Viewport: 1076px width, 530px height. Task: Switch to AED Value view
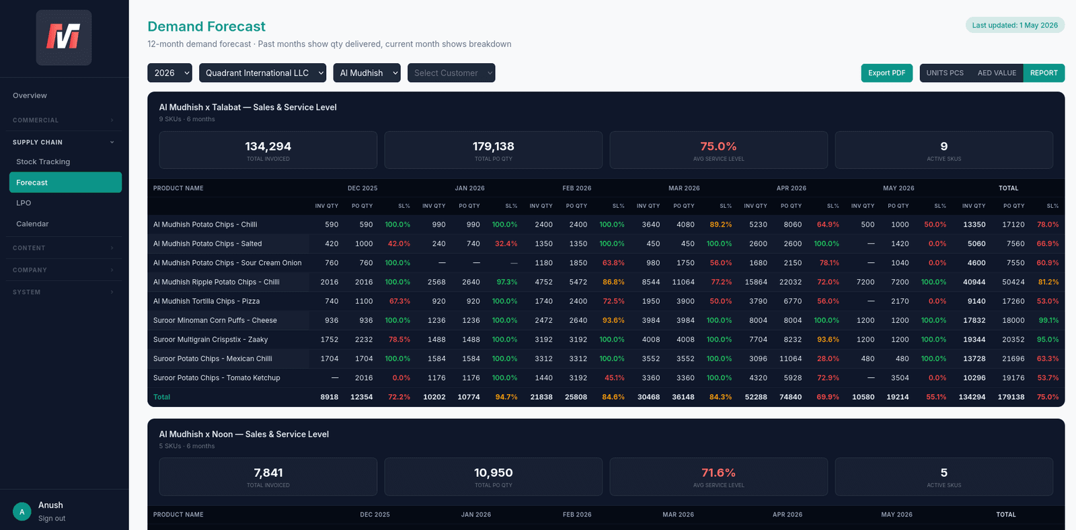coord(997,73)
